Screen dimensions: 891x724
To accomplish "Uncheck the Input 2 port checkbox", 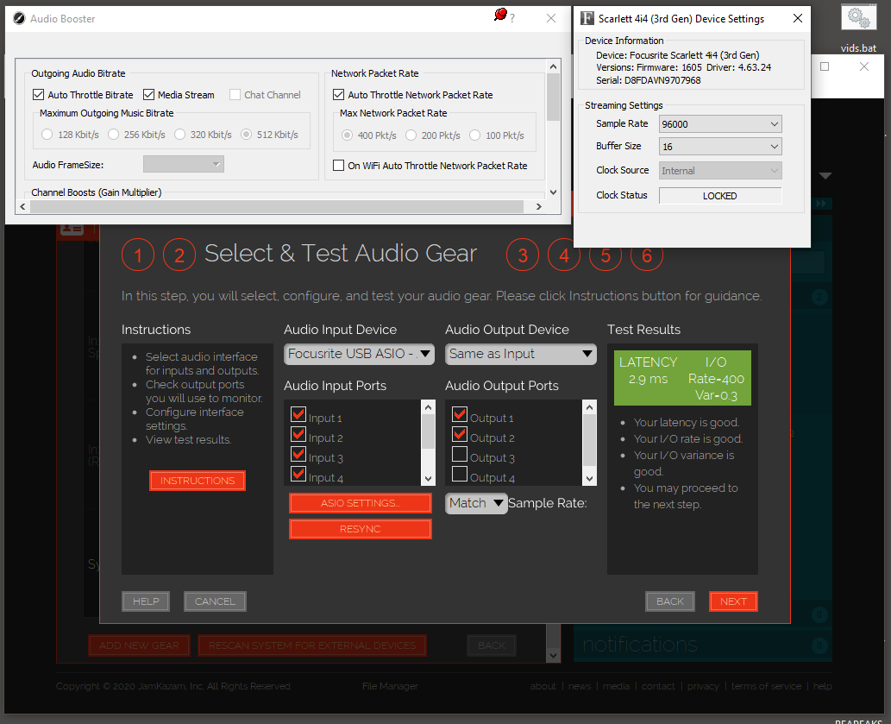I will point(298,435).
